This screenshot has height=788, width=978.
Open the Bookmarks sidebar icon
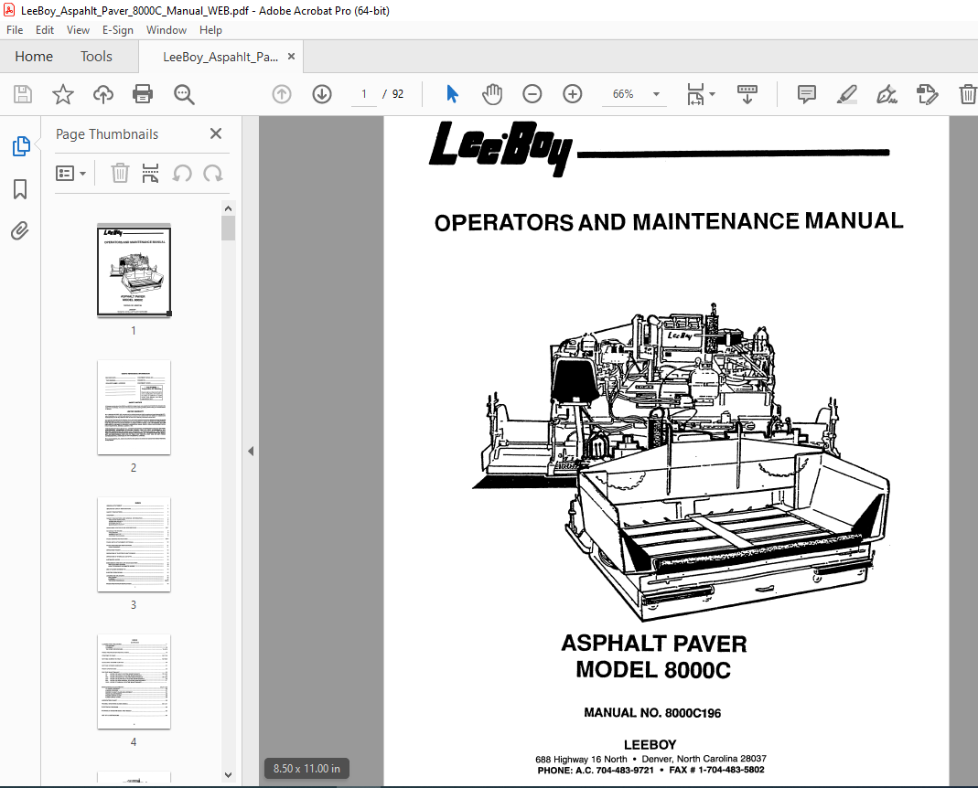pos(20,189)
